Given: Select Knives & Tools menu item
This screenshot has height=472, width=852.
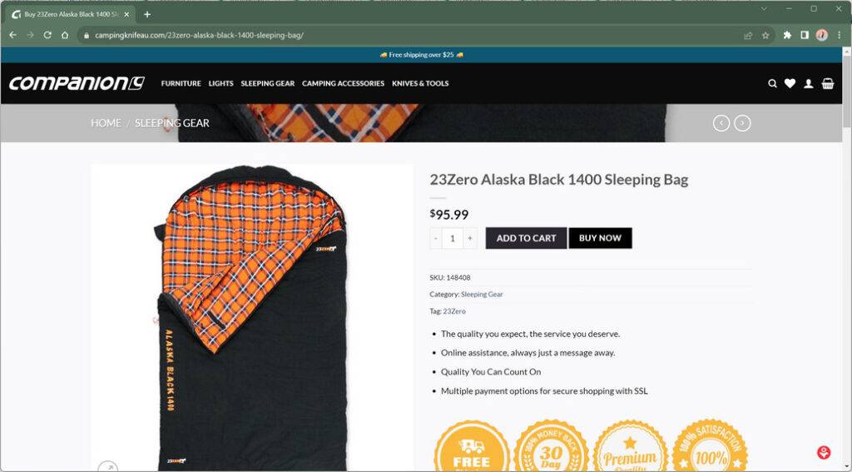Looking at the screenshot, I should [x=420, y=83].
